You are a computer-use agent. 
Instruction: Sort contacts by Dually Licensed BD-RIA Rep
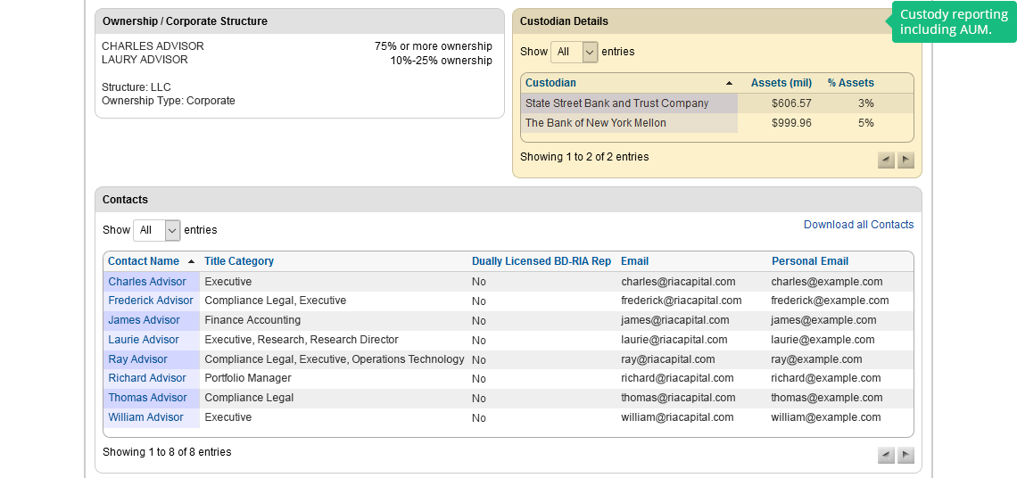541,261
